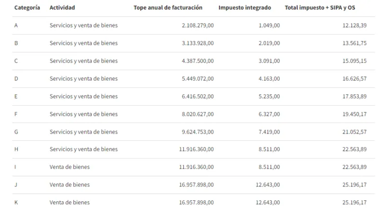Click the 2.019,00 integrated tax value
Viewport: 381px width, 210px height.
(x=269, y=43)
